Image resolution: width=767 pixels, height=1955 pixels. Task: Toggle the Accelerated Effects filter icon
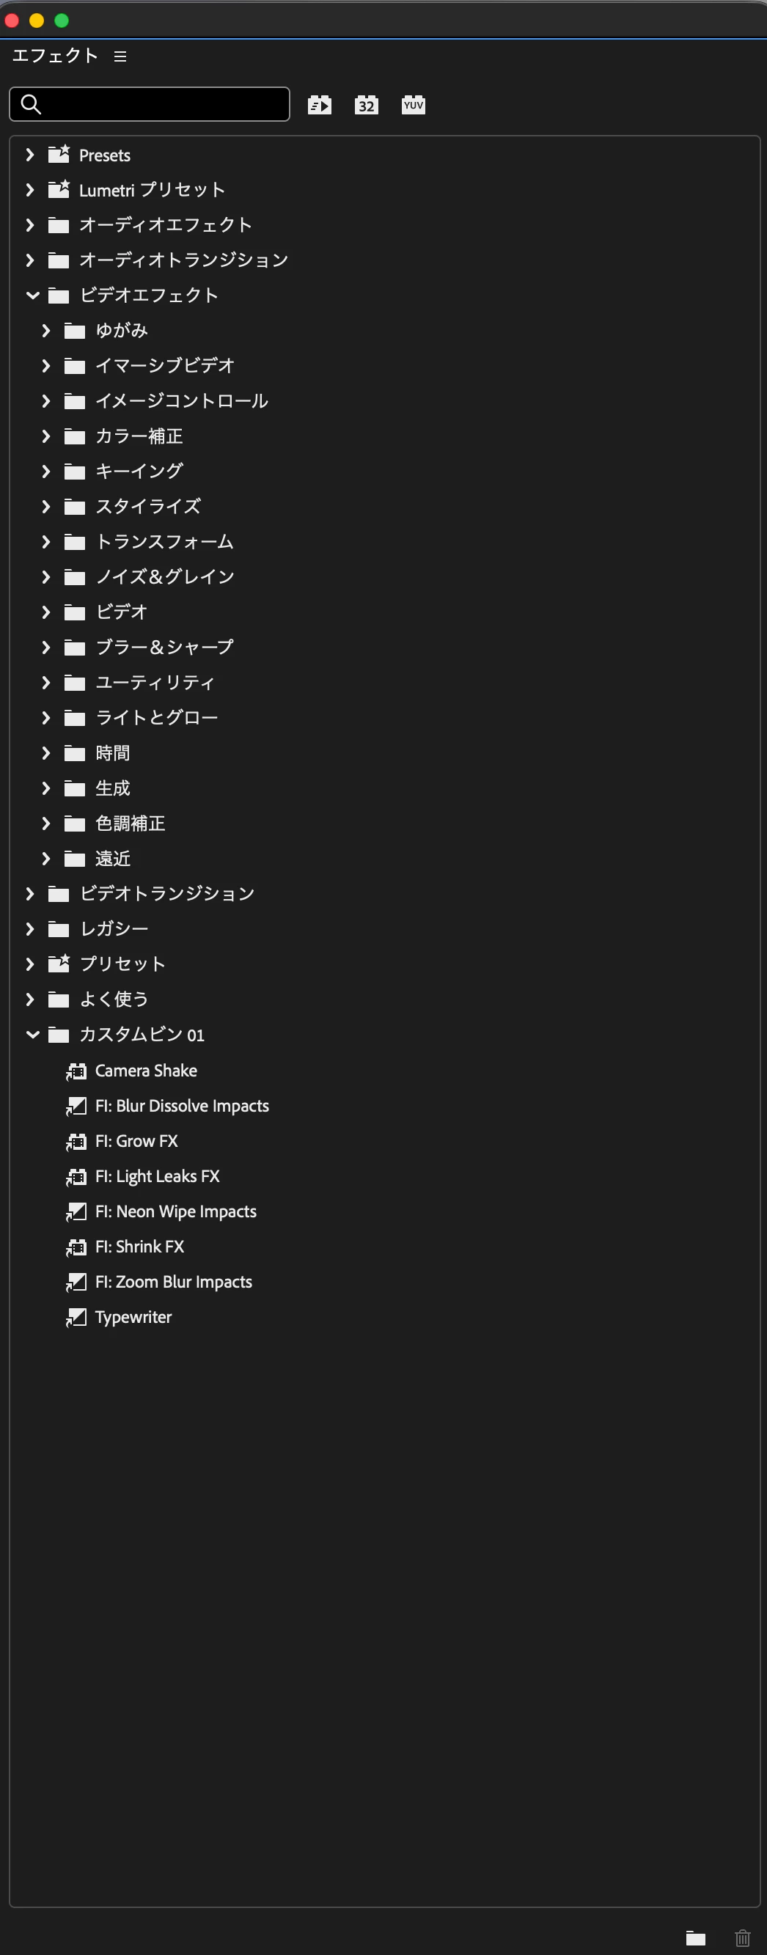pyautogui.click(x=320, y=105)
